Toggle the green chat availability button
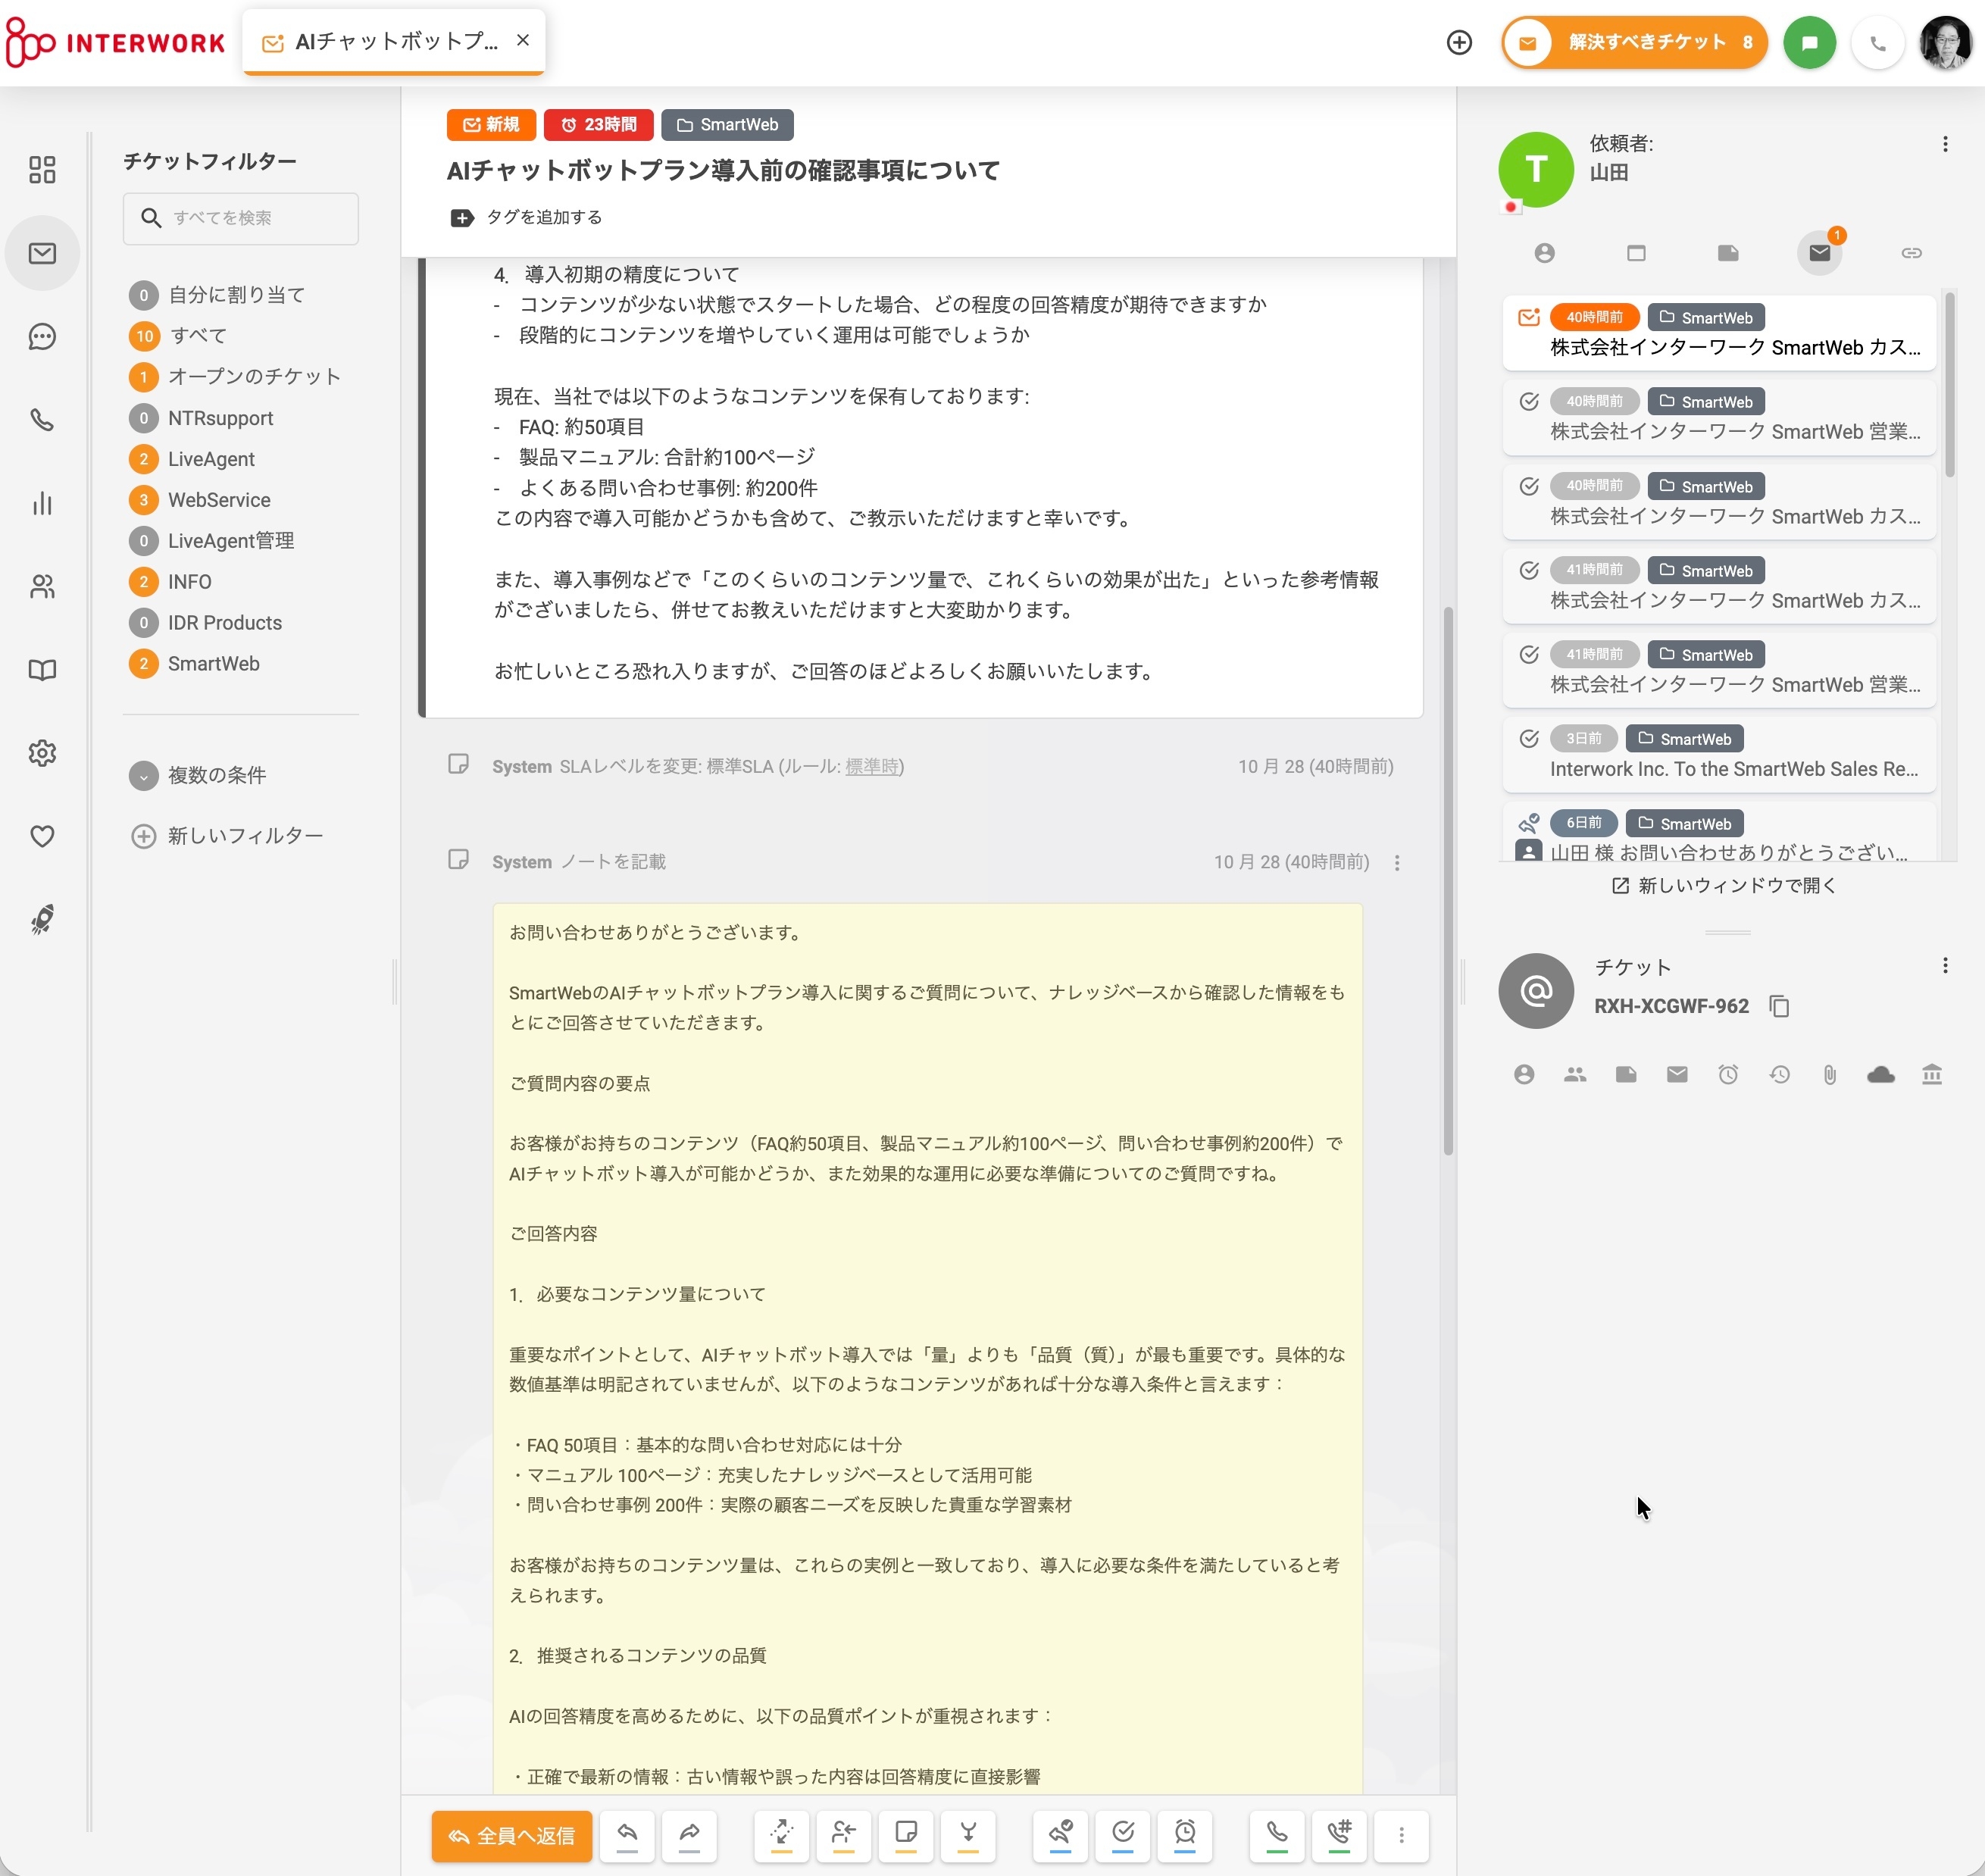Viewport: 1985px width, 1876px height. coord(1809,43)
